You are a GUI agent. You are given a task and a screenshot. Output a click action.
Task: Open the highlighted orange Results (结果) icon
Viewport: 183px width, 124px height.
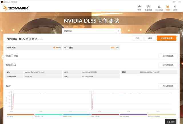[x=168, y=8]
